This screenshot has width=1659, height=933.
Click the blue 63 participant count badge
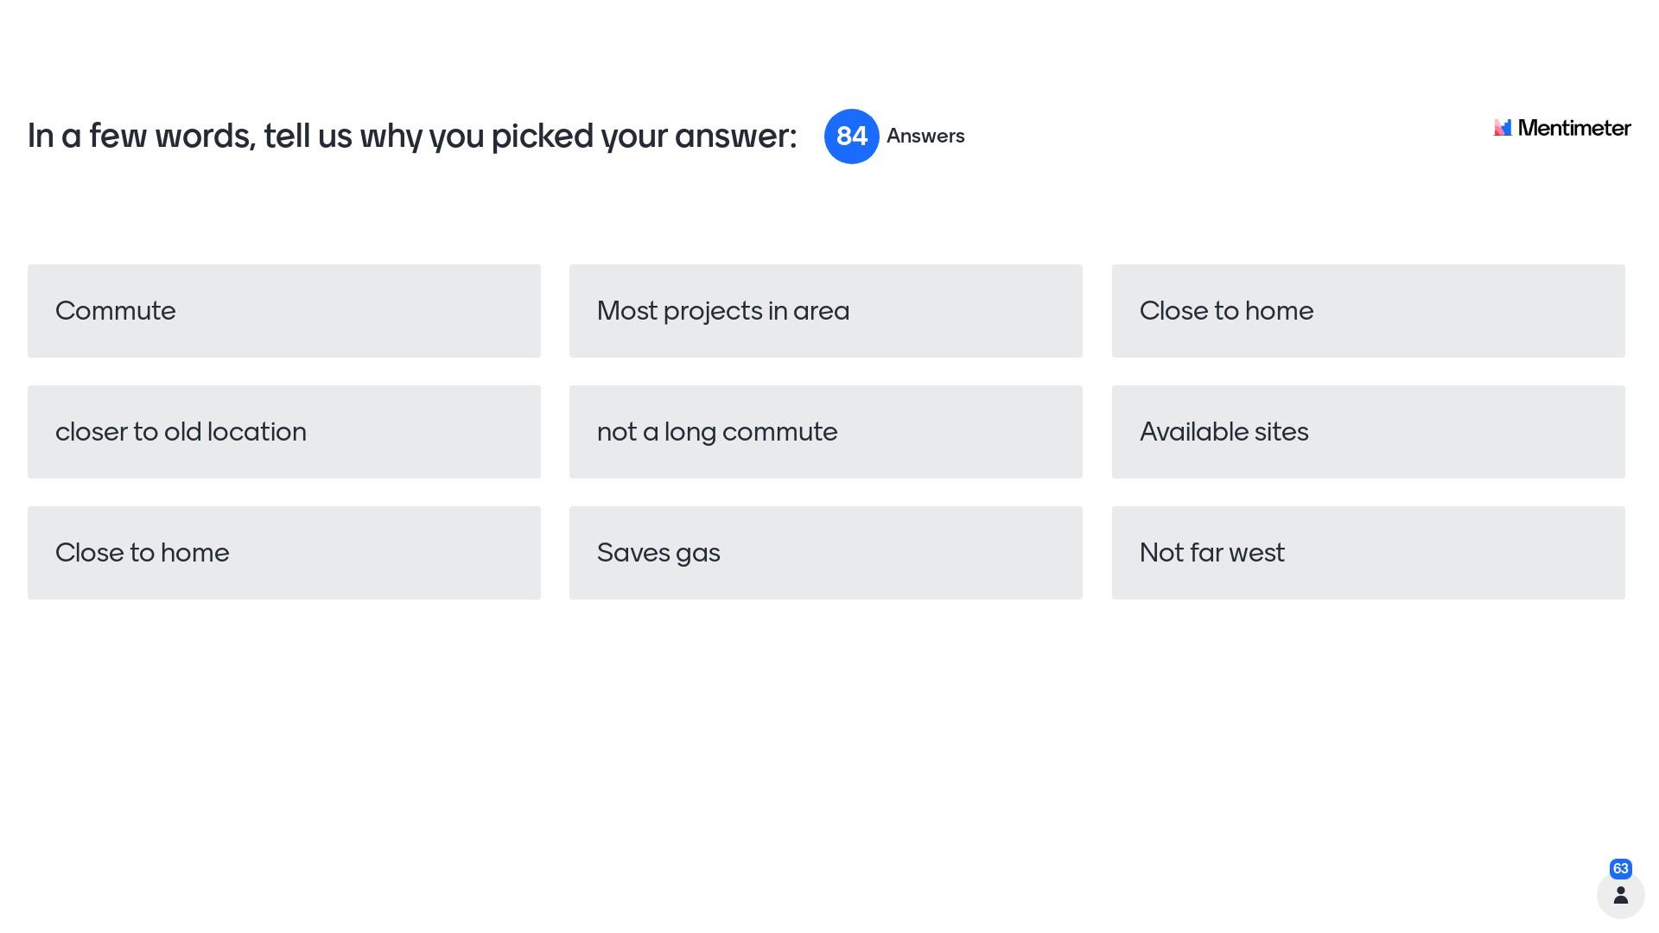pos(1621,869)
